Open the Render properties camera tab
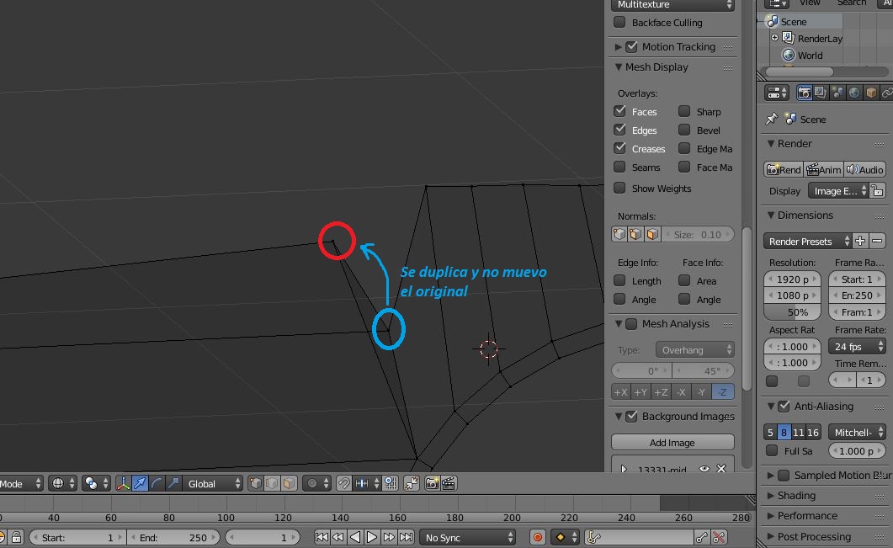Image resolution: width=893 pixels, height=548 pixels. tap(804, 93)
